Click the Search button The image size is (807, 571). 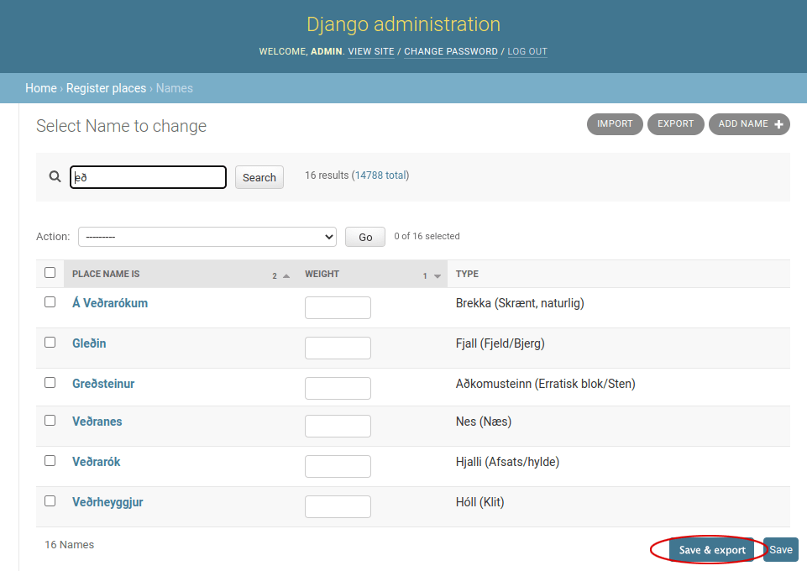click(259, 177)
